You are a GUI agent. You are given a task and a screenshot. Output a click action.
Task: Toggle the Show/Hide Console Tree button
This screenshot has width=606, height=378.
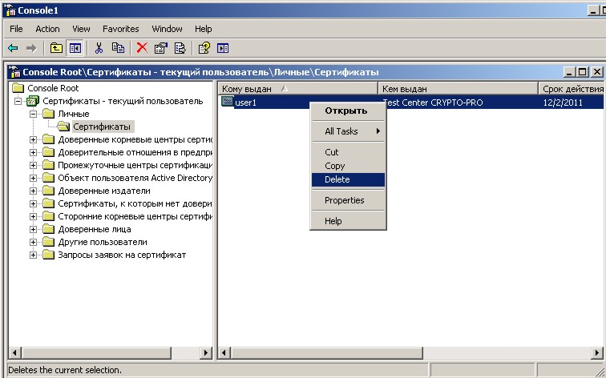(x=75, y=48)
